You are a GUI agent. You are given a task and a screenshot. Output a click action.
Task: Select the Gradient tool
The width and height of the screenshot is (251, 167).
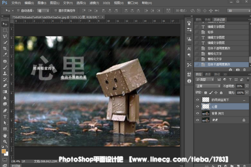pos(5,92)
